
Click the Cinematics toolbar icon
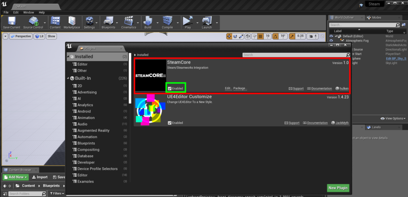(x=129, y=23)
